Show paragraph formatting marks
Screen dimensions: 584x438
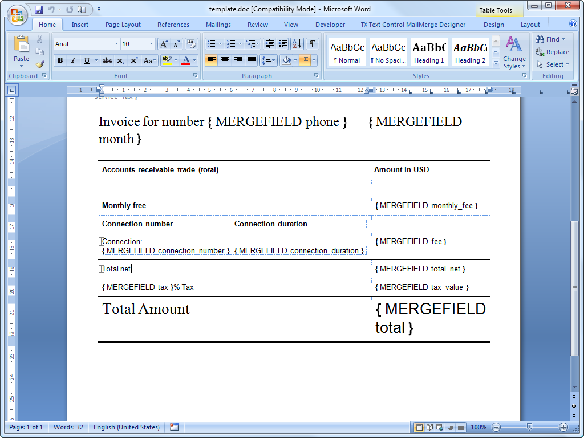[x=311, y=43]
